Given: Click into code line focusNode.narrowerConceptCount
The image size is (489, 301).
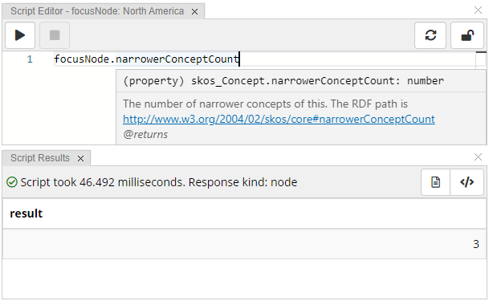Looking at the screenshot, I should [147, 59].
